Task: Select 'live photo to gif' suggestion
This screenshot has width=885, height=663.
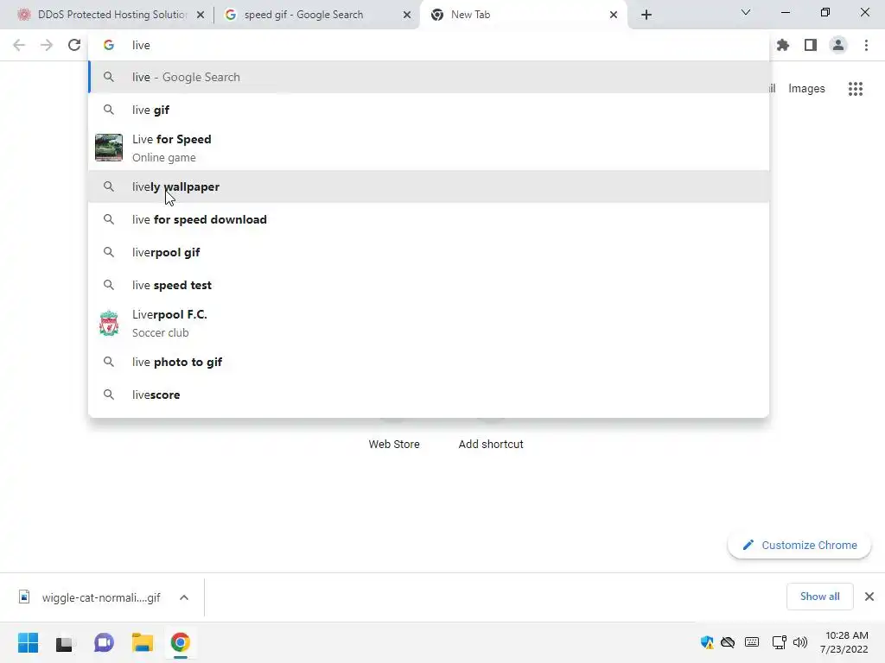Action: [x=429, y=362]
